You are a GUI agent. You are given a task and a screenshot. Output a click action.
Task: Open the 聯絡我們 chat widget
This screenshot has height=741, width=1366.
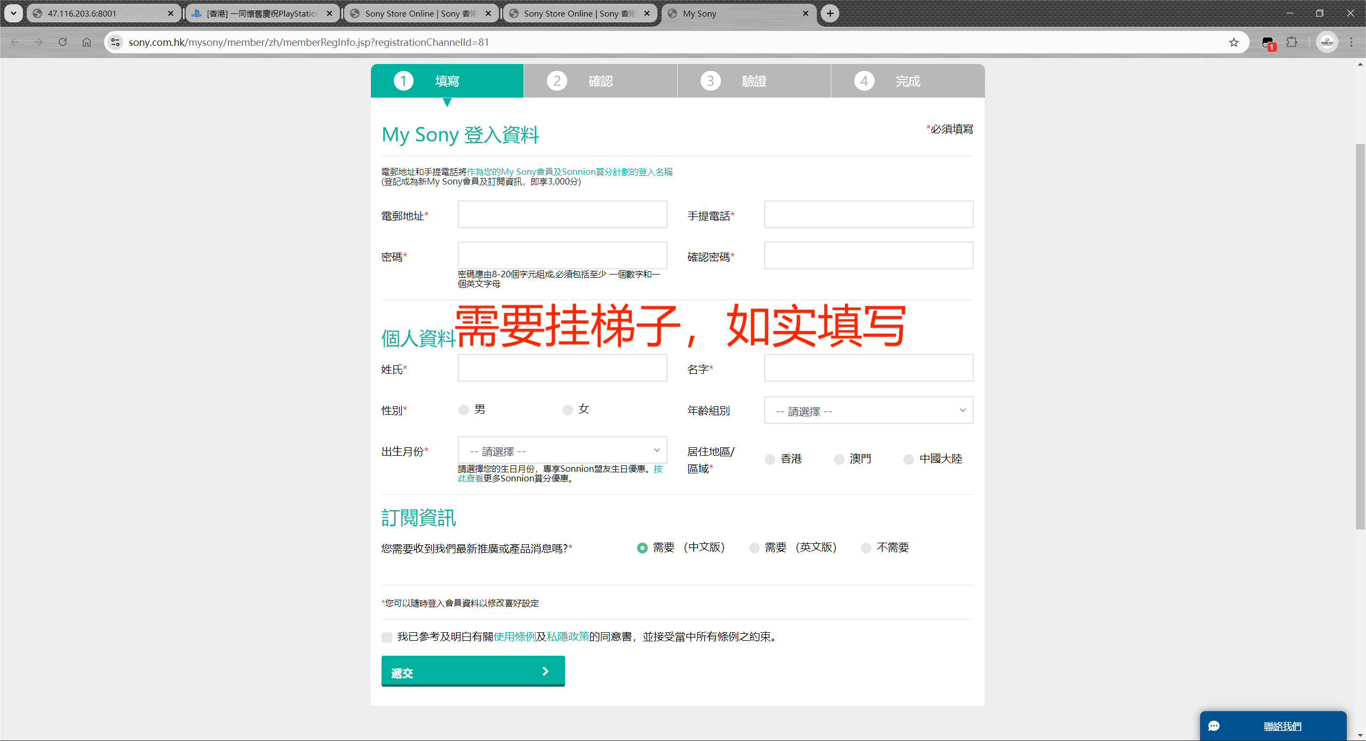coord(1273,726)
